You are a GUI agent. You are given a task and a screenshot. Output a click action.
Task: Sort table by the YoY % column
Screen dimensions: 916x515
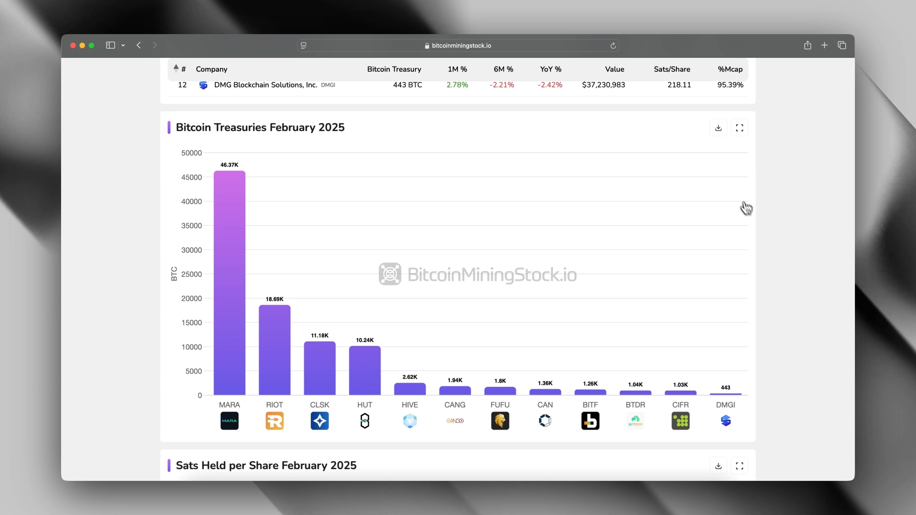[x=550, y=69]
